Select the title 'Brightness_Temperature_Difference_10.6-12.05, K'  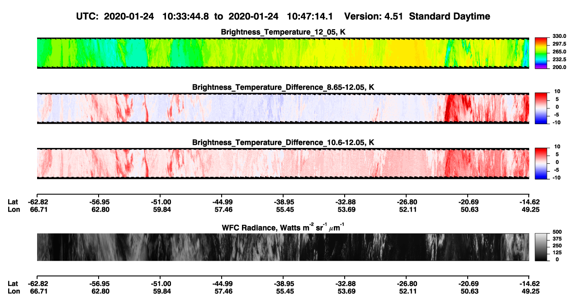(x=283, y=143)
